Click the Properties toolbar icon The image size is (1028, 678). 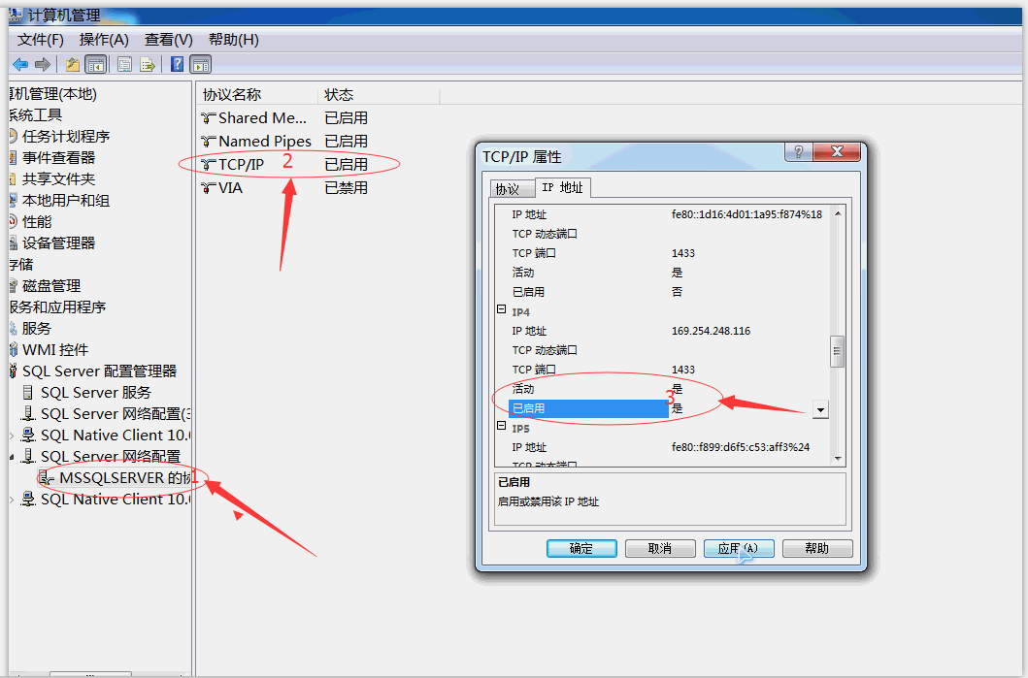coord(125,64)
